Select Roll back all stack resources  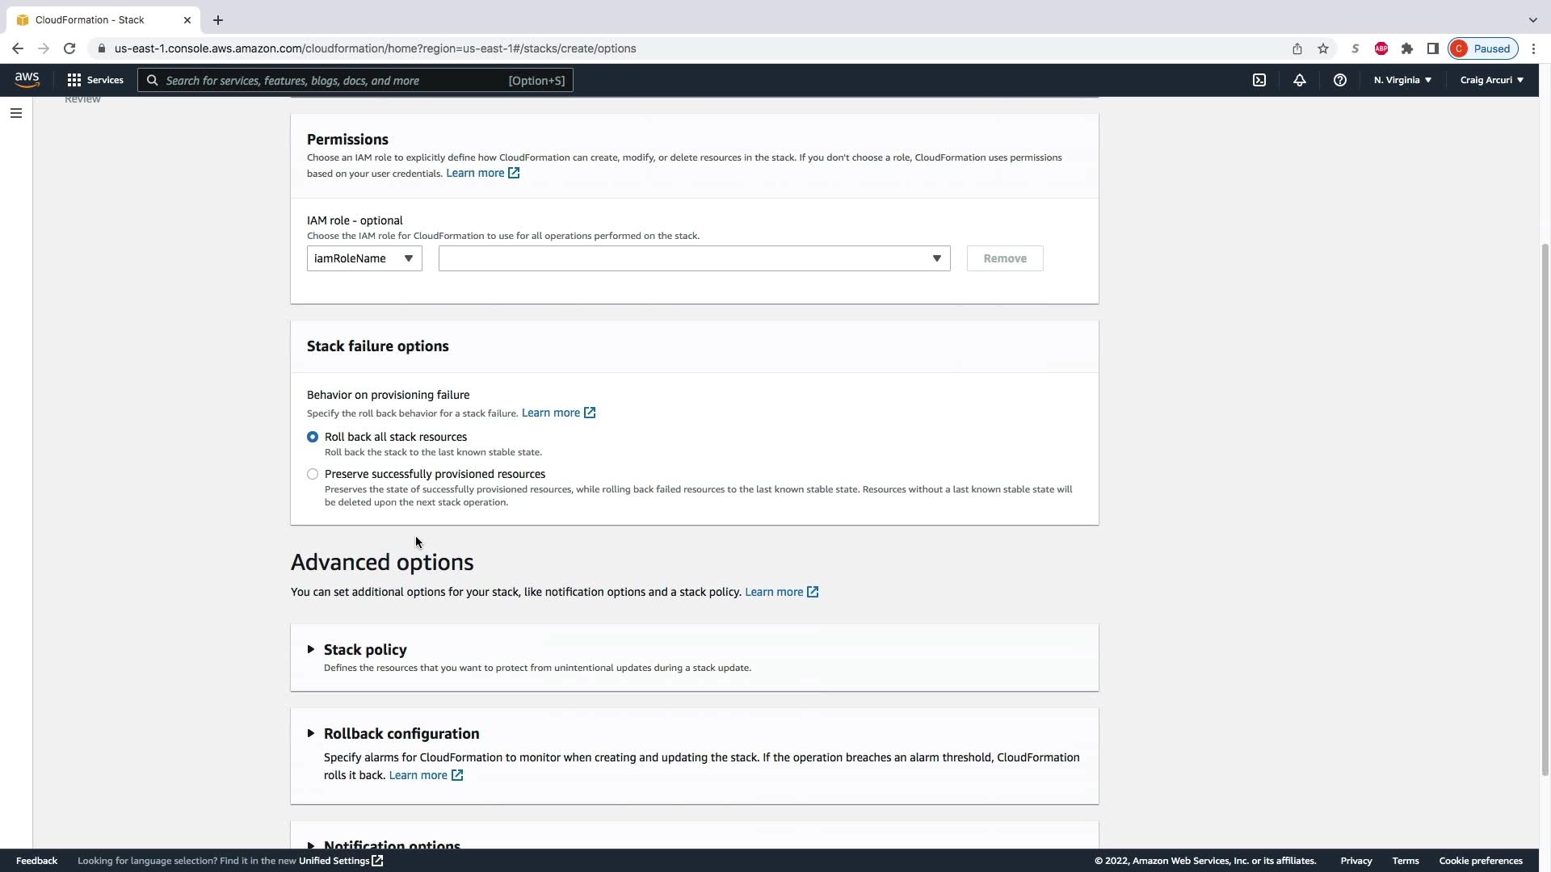[313, 437]
